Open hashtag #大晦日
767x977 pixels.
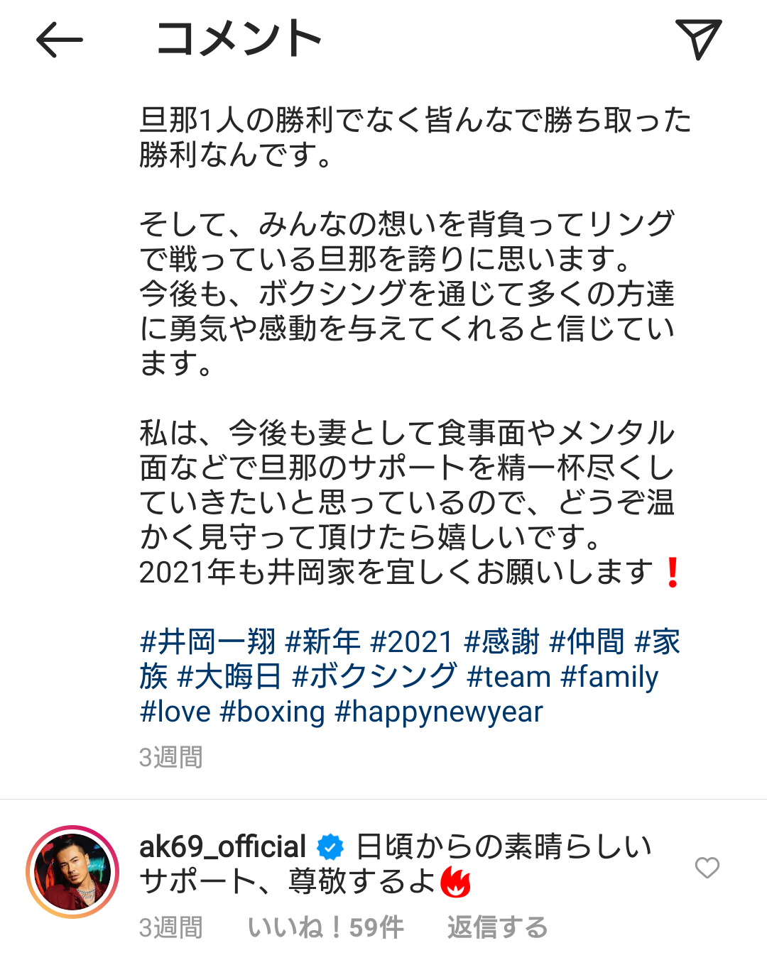(x=229, y=677)
